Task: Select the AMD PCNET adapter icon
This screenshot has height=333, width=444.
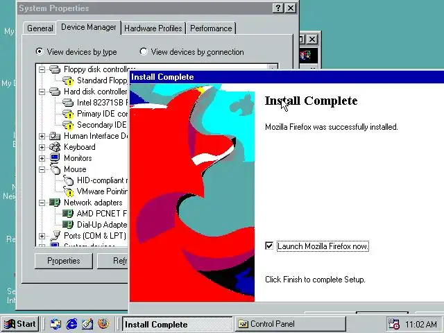Action: coord(68,213)
